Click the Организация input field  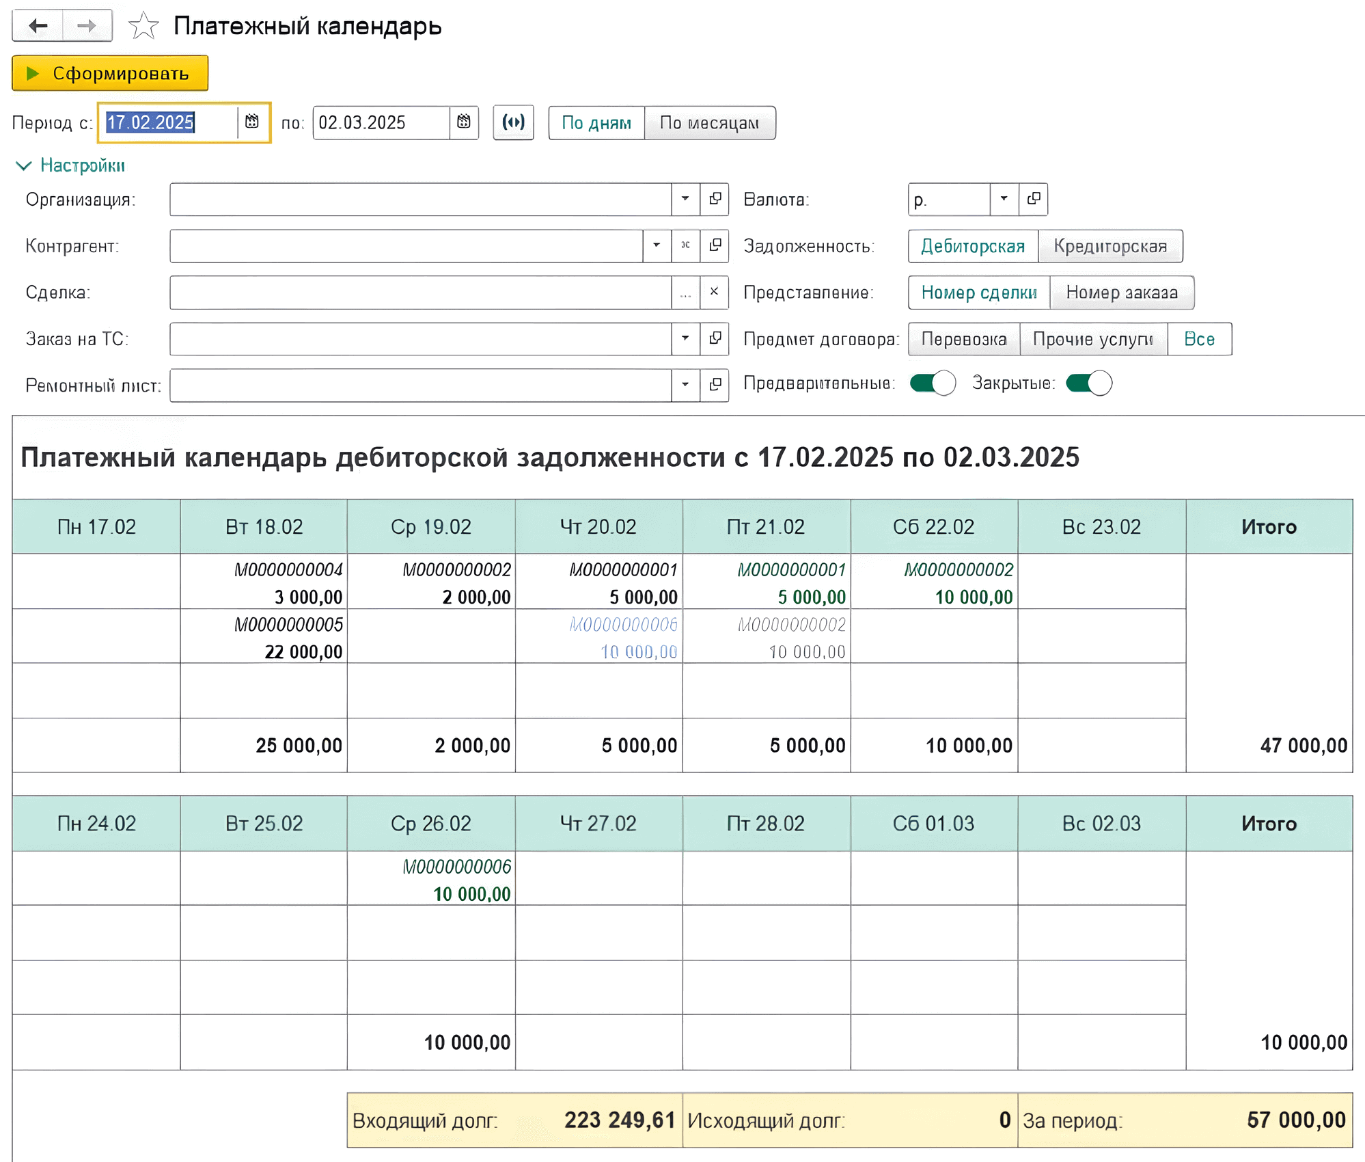[421, 199]
